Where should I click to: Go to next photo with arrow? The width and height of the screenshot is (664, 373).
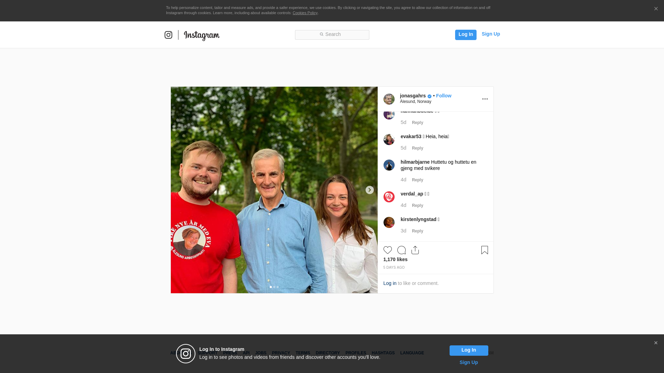[x=369, y=190]
